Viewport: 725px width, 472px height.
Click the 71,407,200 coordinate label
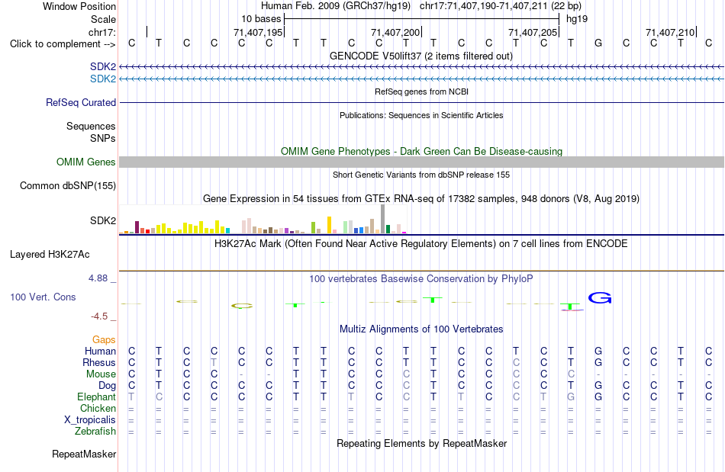(x=395, y=32)
